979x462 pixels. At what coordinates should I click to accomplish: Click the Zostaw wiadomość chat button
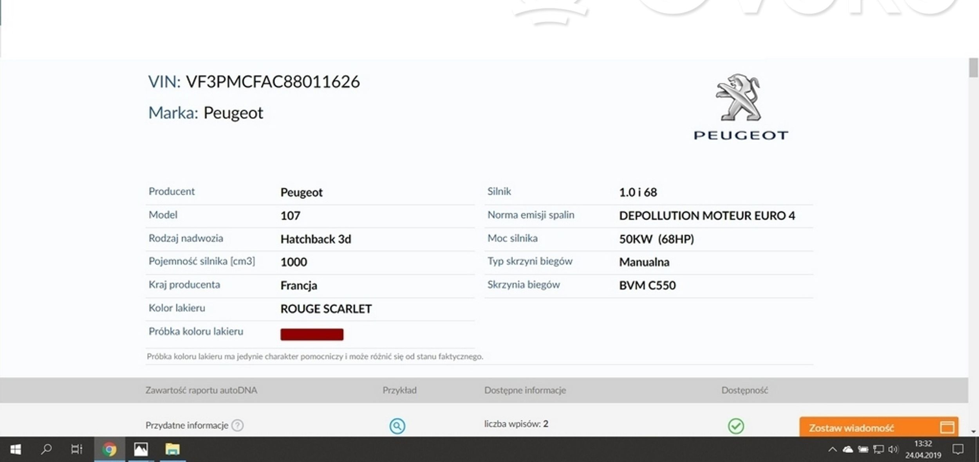pyautogui.click(x=851, y=428)
